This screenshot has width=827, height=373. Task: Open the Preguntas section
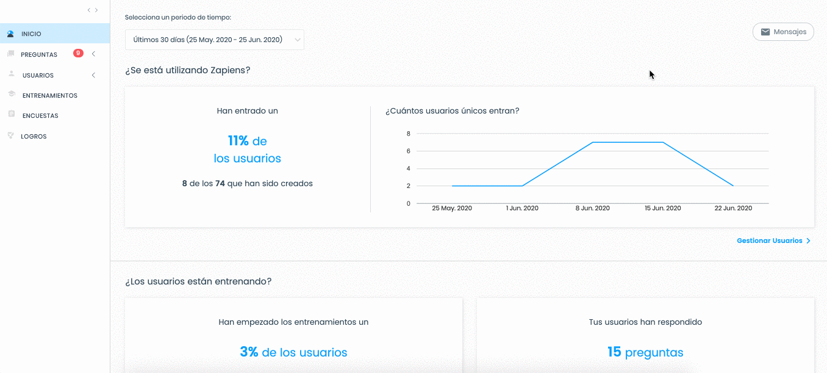click(x=39, y=54)
